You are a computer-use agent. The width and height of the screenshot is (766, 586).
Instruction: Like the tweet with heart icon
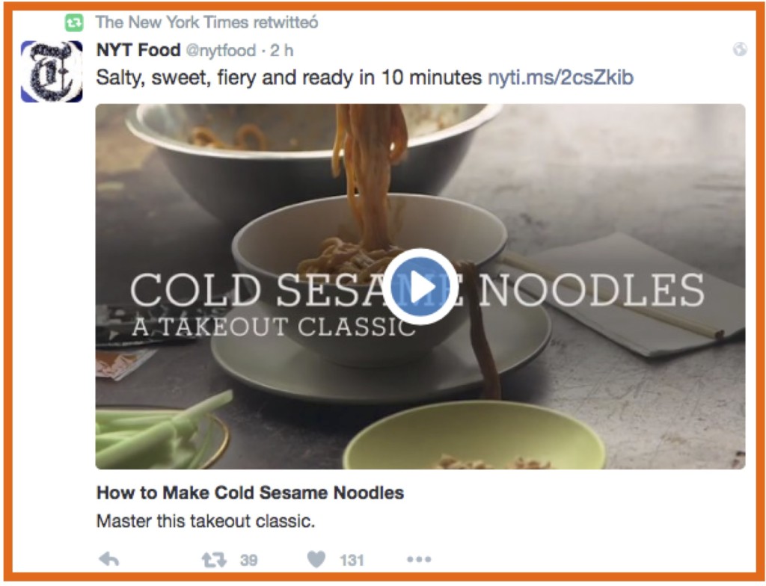pyautogui.click(x=316, y=559)
